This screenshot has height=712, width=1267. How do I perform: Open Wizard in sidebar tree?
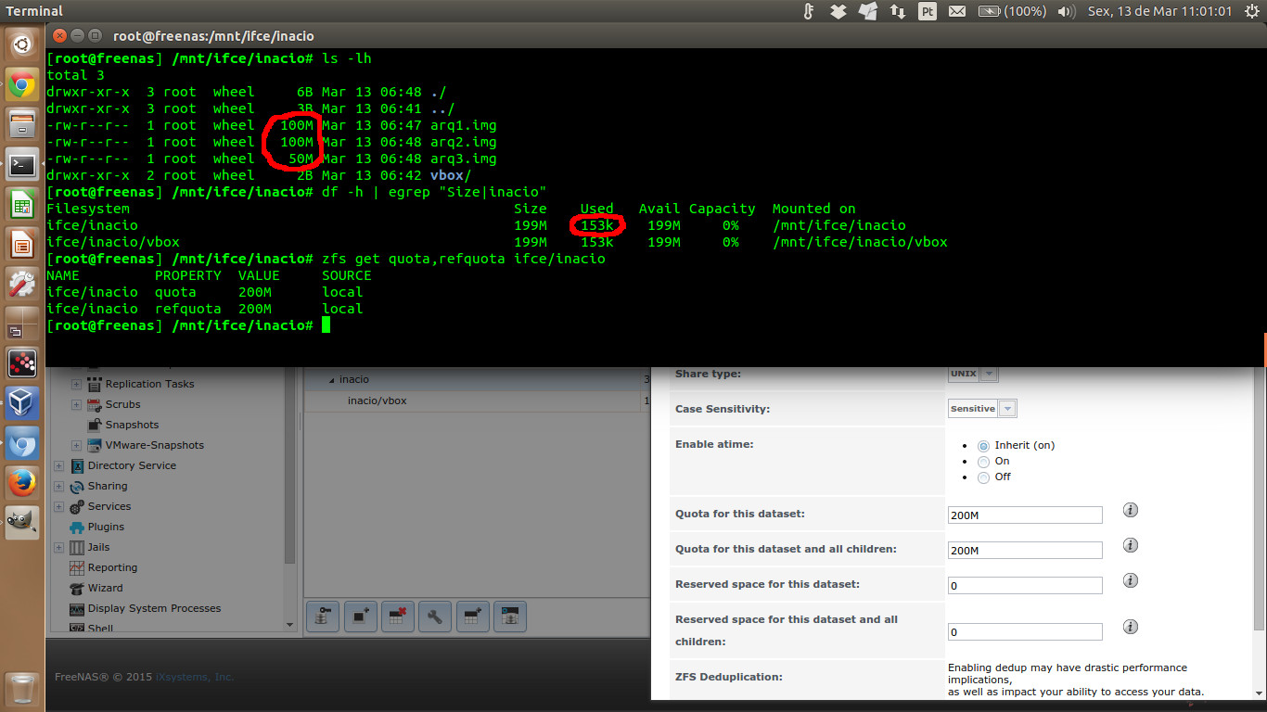[105, 588]
